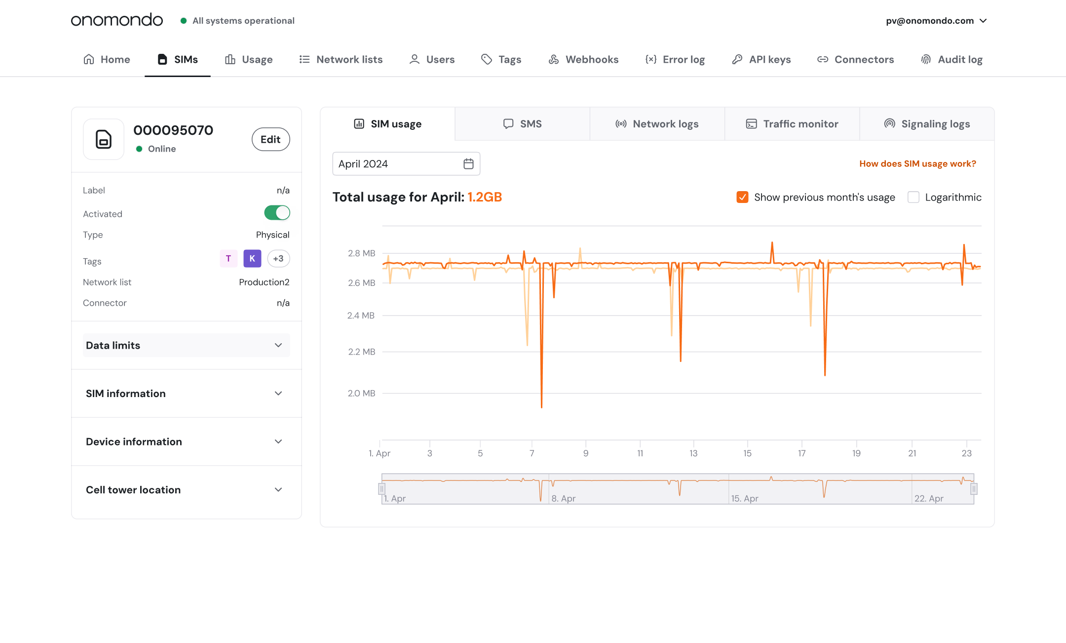The height and width of the screenshot is (643, 1066).
Task: Click the API keys key icon
Action: (x=737, y=59)
